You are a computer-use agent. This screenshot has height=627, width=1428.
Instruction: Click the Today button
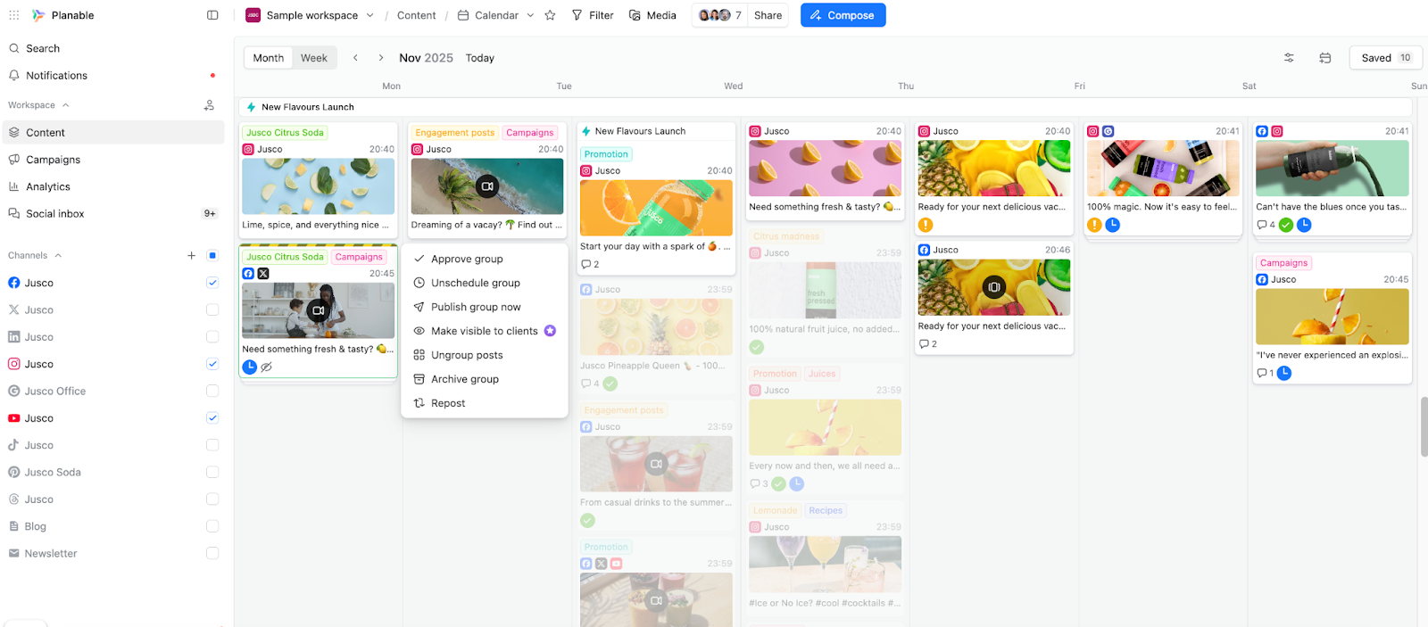pyautogui.click(x=479, y=58)
